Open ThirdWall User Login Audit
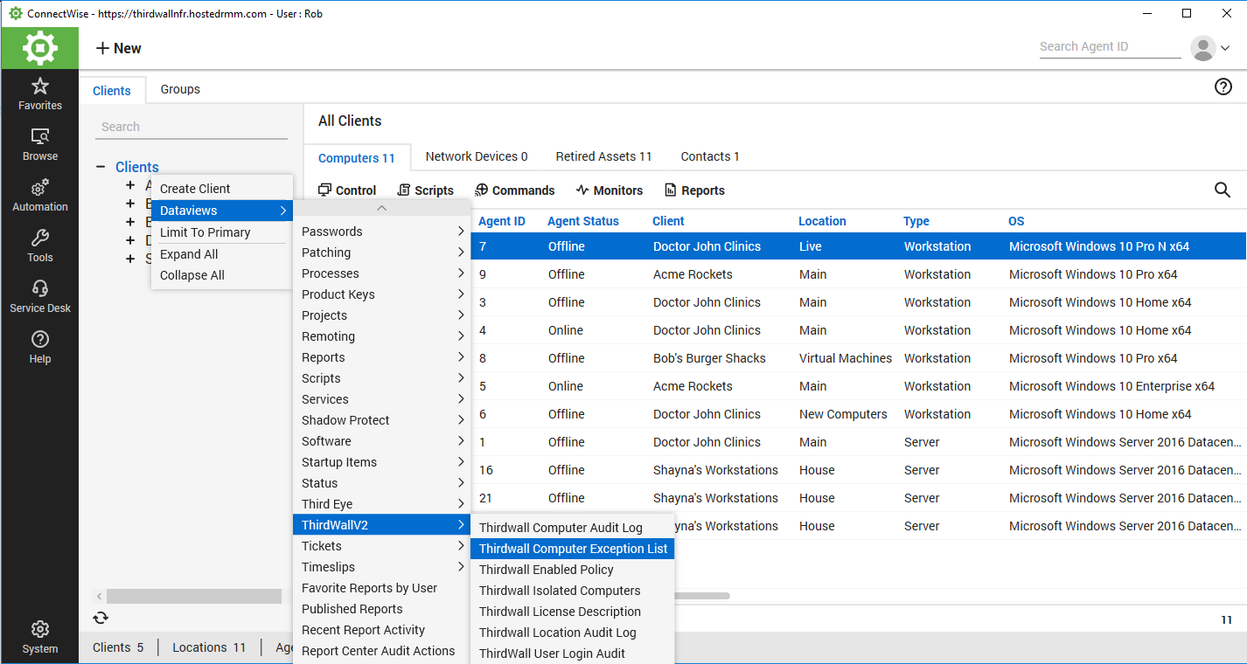Image resolution: width=1247 pixels, height=664 pixels. 572,654
